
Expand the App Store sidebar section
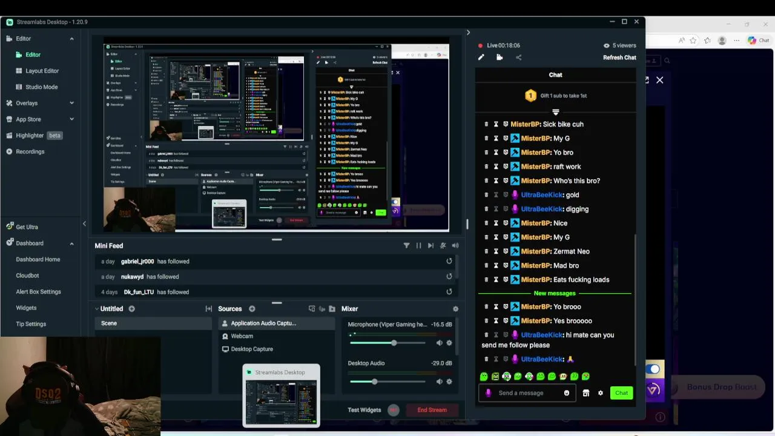(x=71, y=119)
